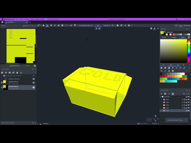Click the play button
The image size is (191, 143).
pyautogui.click(x=96, y=29)
